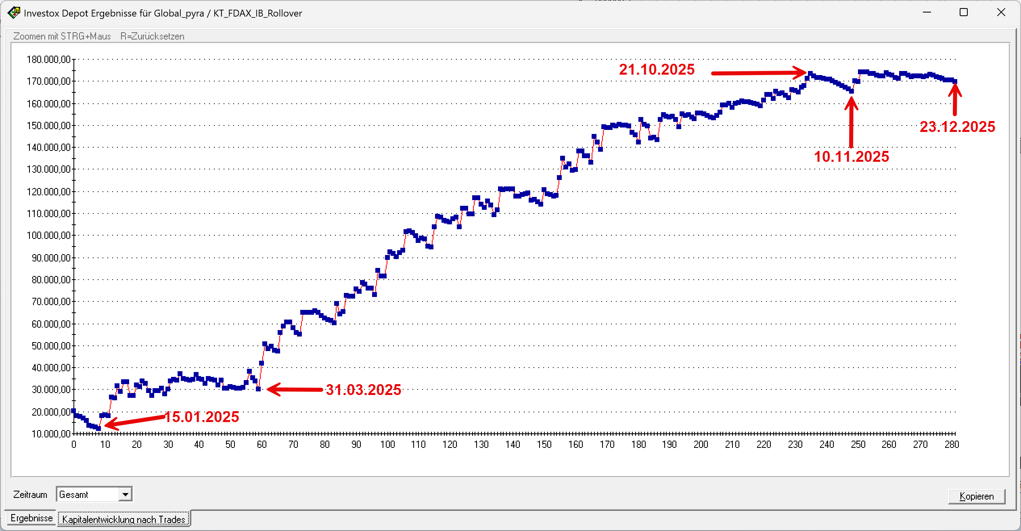
Task: Click the drawdown point marked 10.11.2025
Action: (851, 92)
